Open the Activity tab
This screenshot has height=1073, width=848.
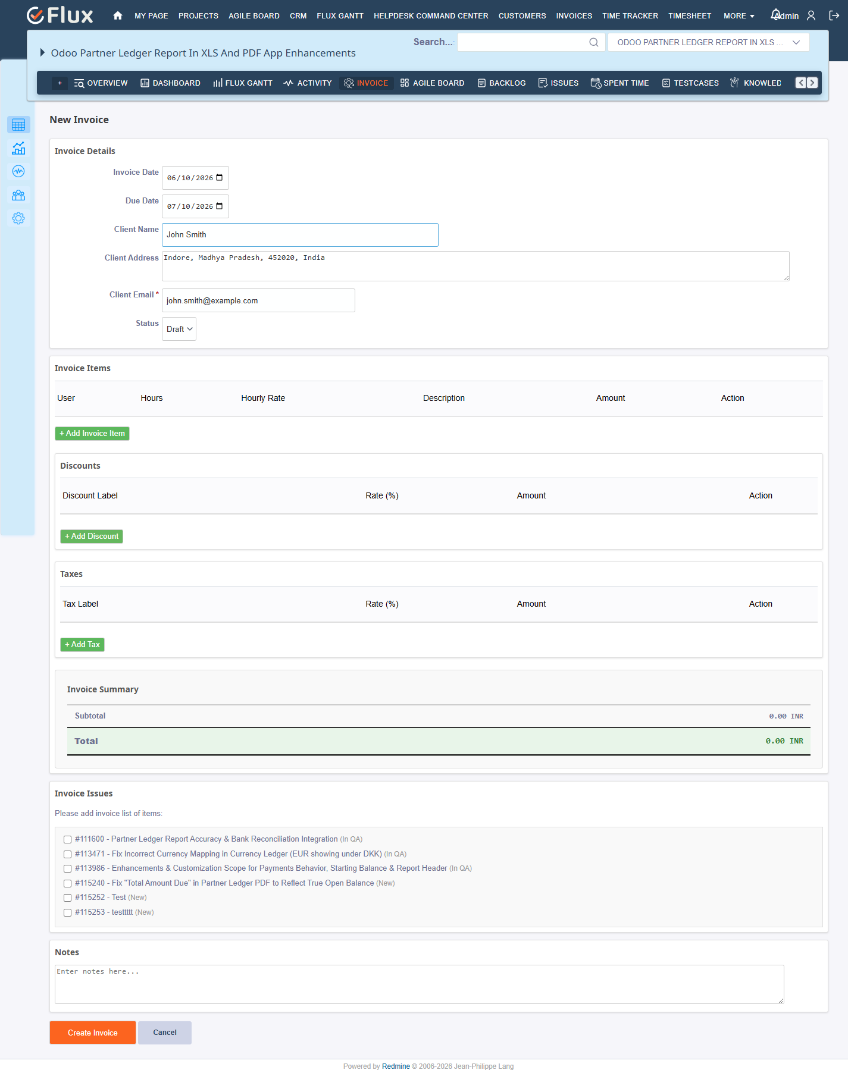(x=308, y=83)
